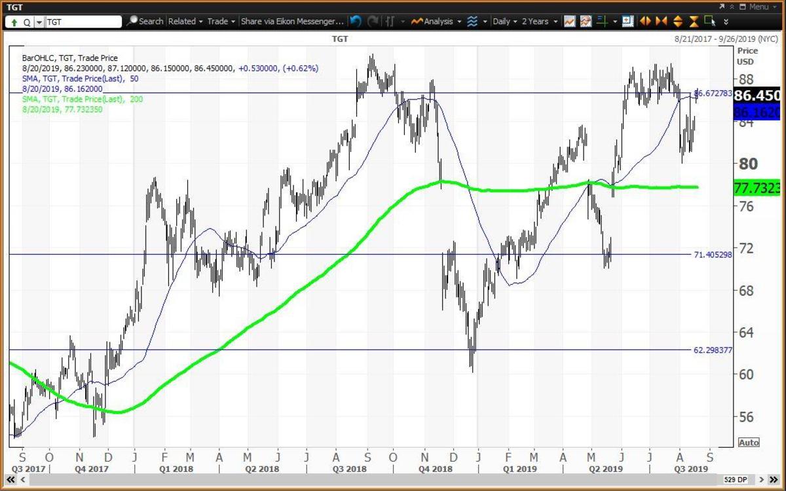786x491 pixels.
Task: Click the 86.450 last price tag
Action: pyautogui.click(x=757, y=96)
